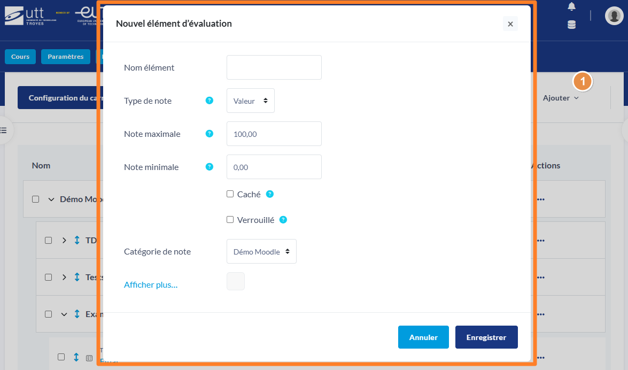
Task: Open help icon beside Verrouillé
Action: coord(283,220)
